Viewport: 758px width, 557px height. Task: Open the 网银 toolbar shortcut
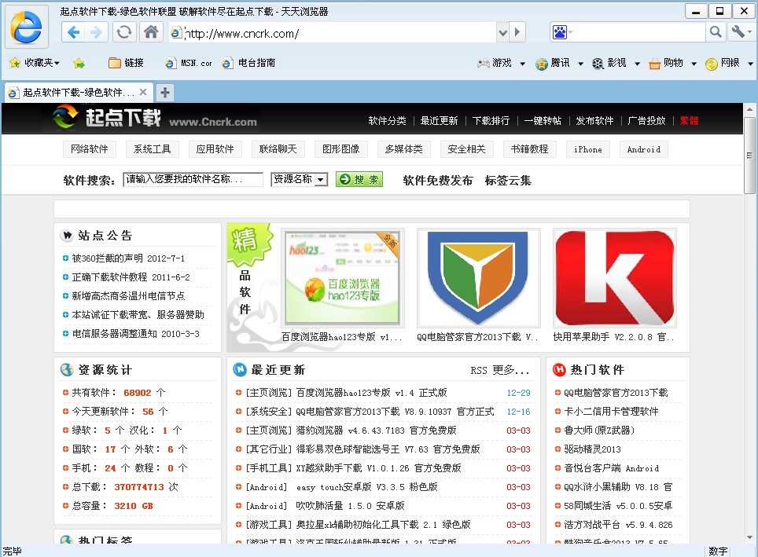723,63
